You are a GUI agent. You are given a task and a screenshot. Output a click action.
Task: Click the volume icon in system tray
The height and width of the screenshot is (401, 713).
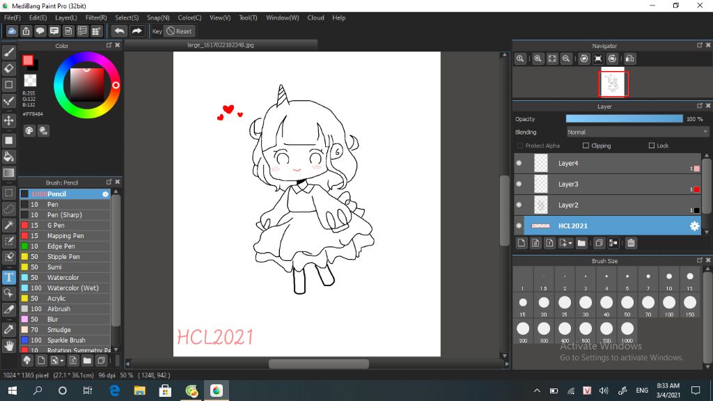(x=604, y=391)
